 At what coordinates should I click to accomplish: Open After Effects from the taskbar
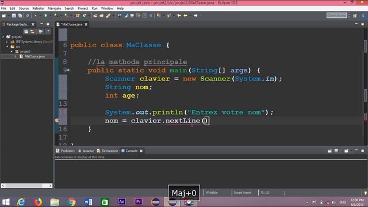(121, 202)
